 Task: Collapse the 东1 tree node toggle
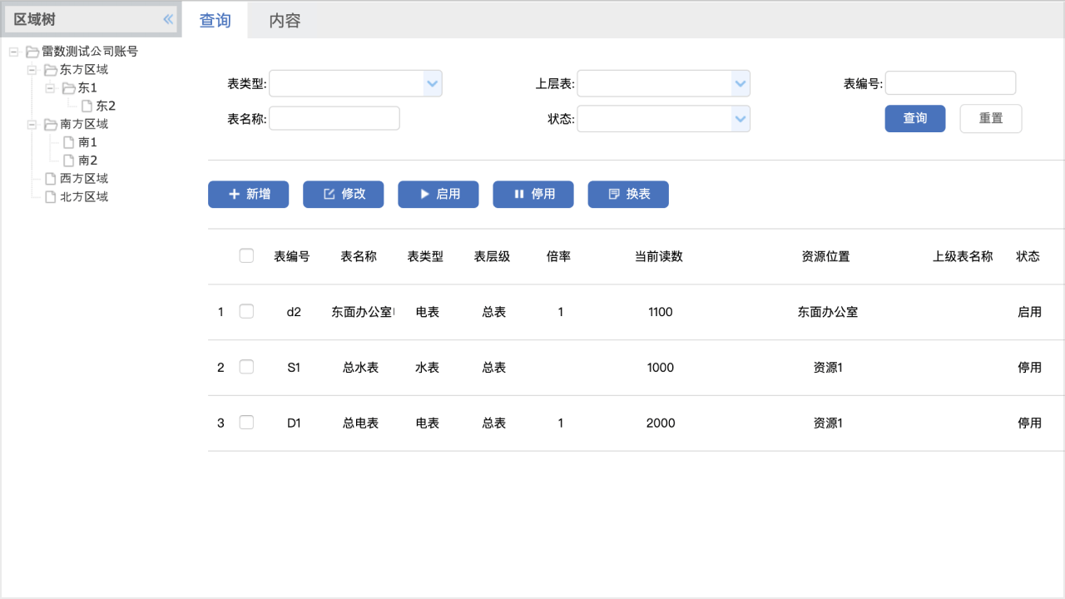tap(50, 88)
